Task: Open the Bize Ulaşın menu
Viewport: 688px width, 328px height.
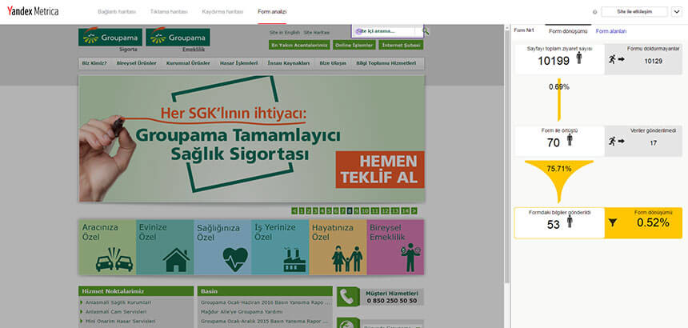Action: (x=333, y=63)
